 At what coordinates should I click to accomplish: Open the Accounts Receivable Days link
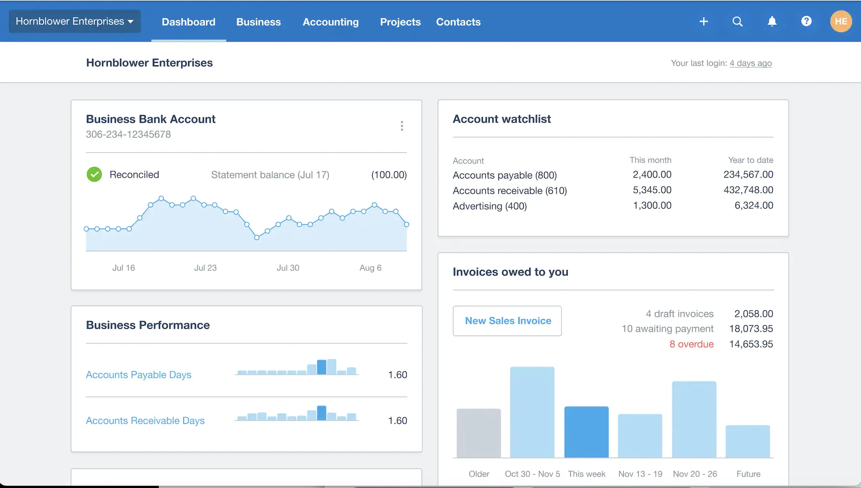coord(145,421)
